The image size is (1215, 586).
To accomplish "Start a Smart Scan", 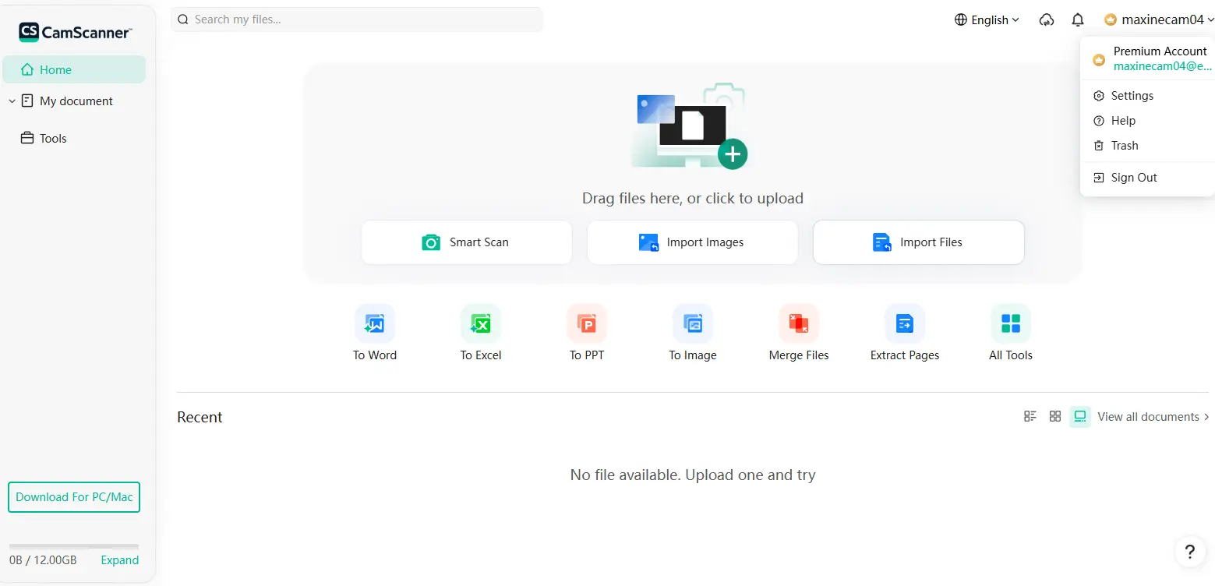I will pyautogui.click(x=466, y=242).
